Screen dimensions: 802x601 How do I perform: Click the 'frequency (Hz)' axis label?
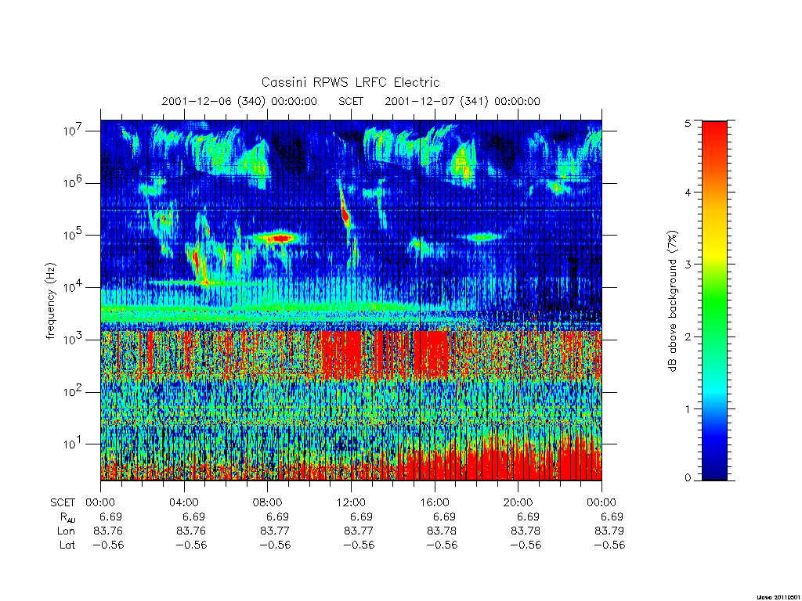click(51, 301)
